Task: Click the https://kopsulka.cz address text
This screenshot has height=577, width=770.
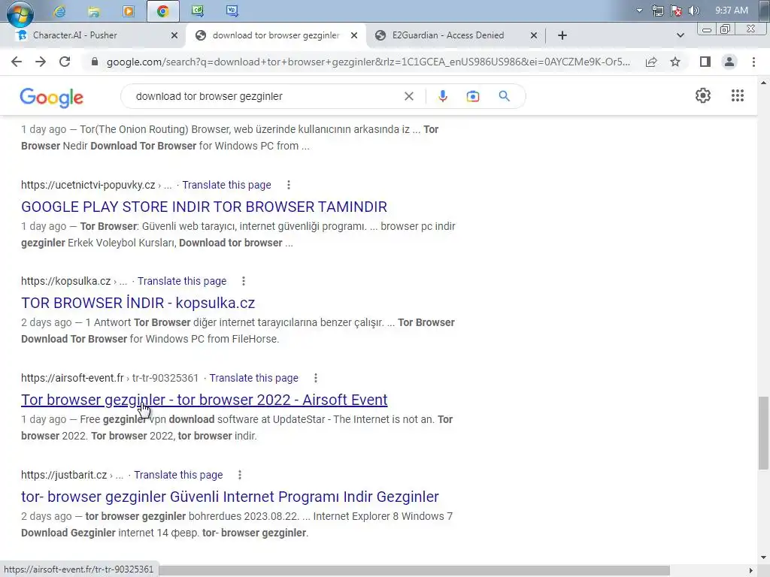Action: pos(66,281)
